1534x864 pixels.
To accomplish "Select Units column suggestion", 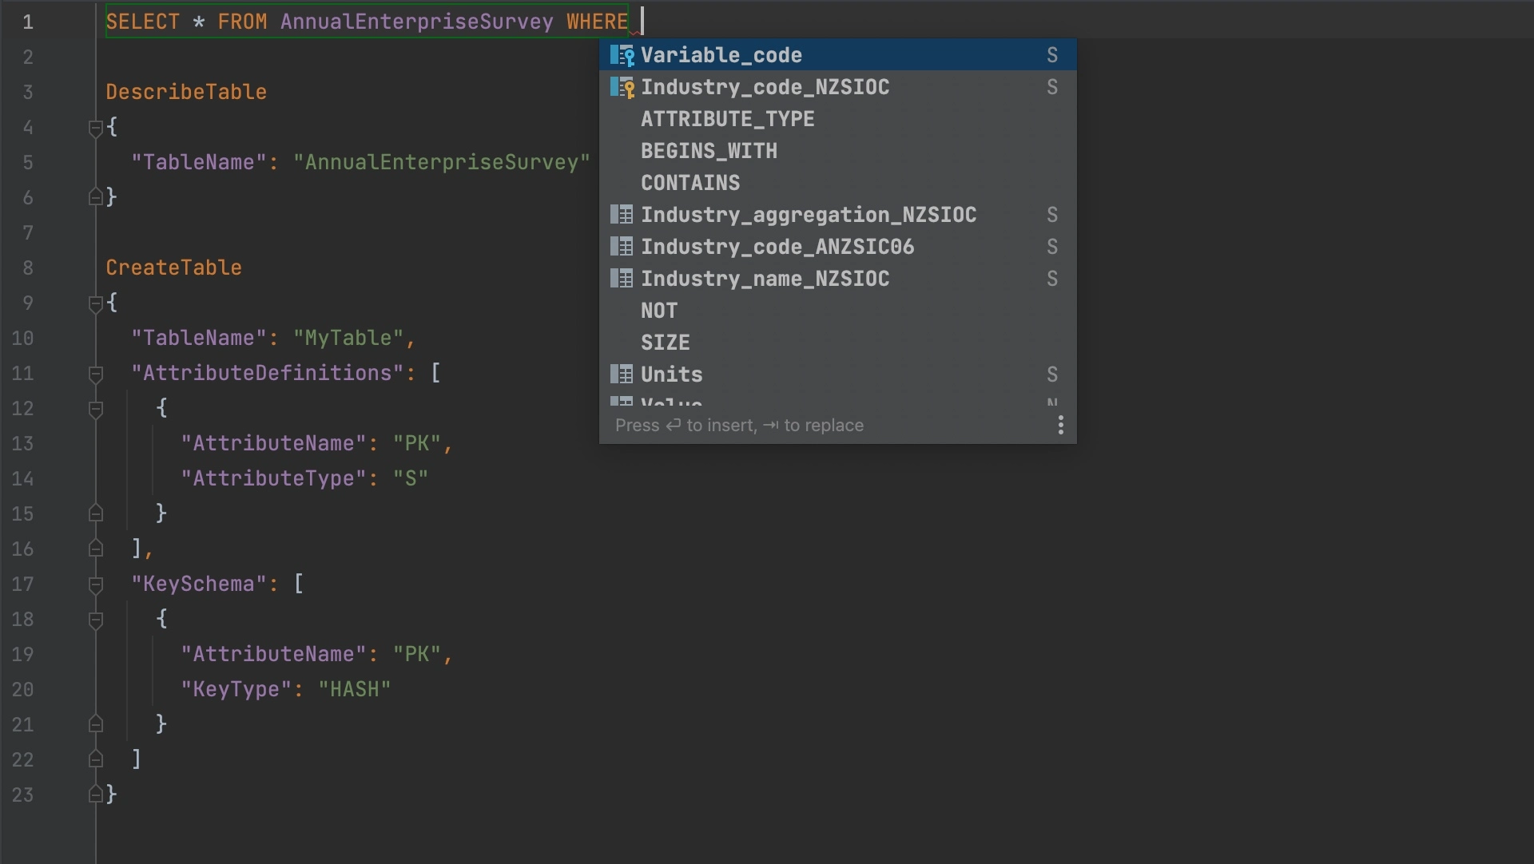I will click(x=837, y=375).
